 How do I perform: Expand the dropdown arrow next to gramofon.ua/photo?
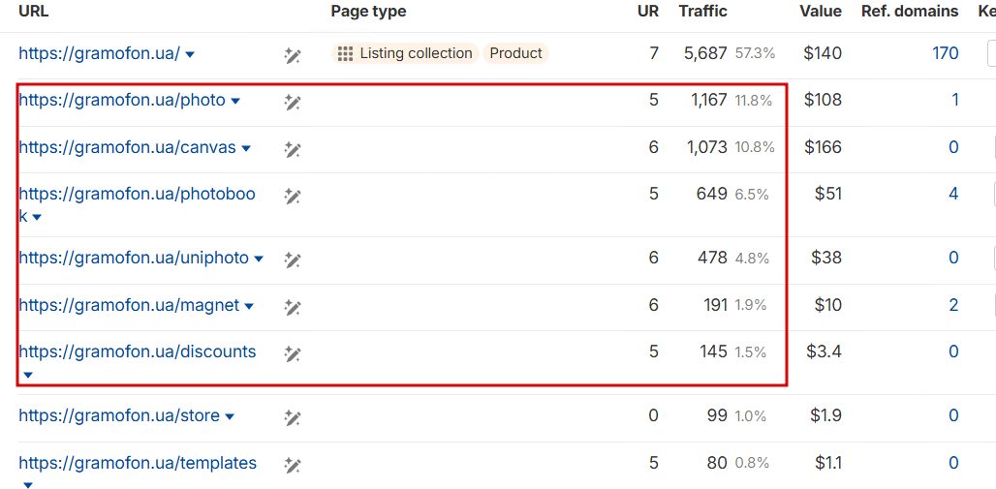point(235,101)
